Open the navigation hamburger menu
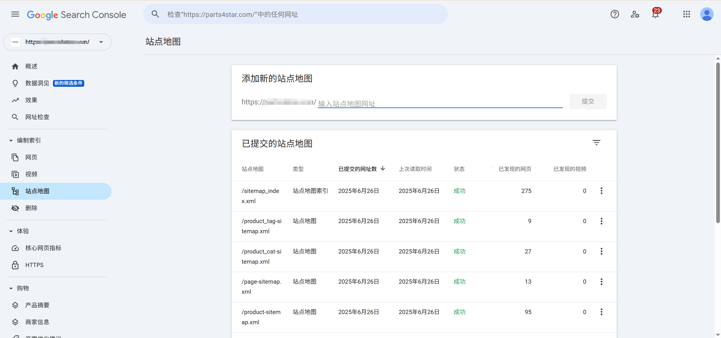Screen dimensions: 721x338 tap(15, 14)
